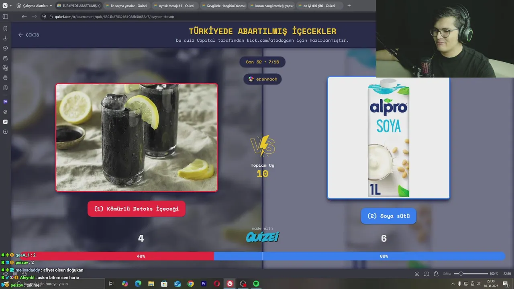Open File Explorer from taskbar
Screen dimensions: 514x289
pyautogui.click(x=151, y=284)
